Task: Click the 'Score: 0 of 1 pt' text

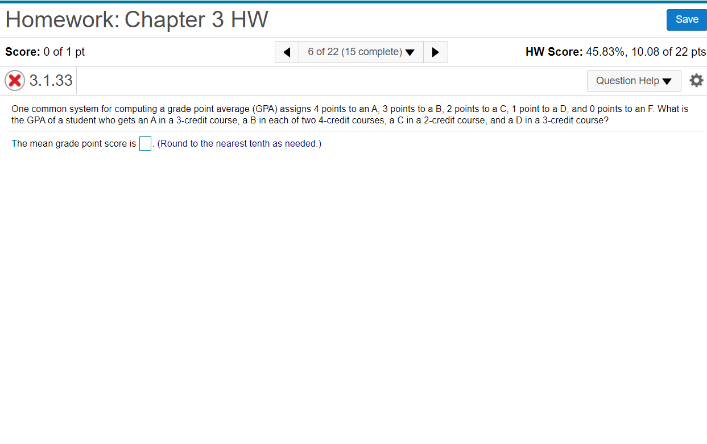Action: click(45, 52)
